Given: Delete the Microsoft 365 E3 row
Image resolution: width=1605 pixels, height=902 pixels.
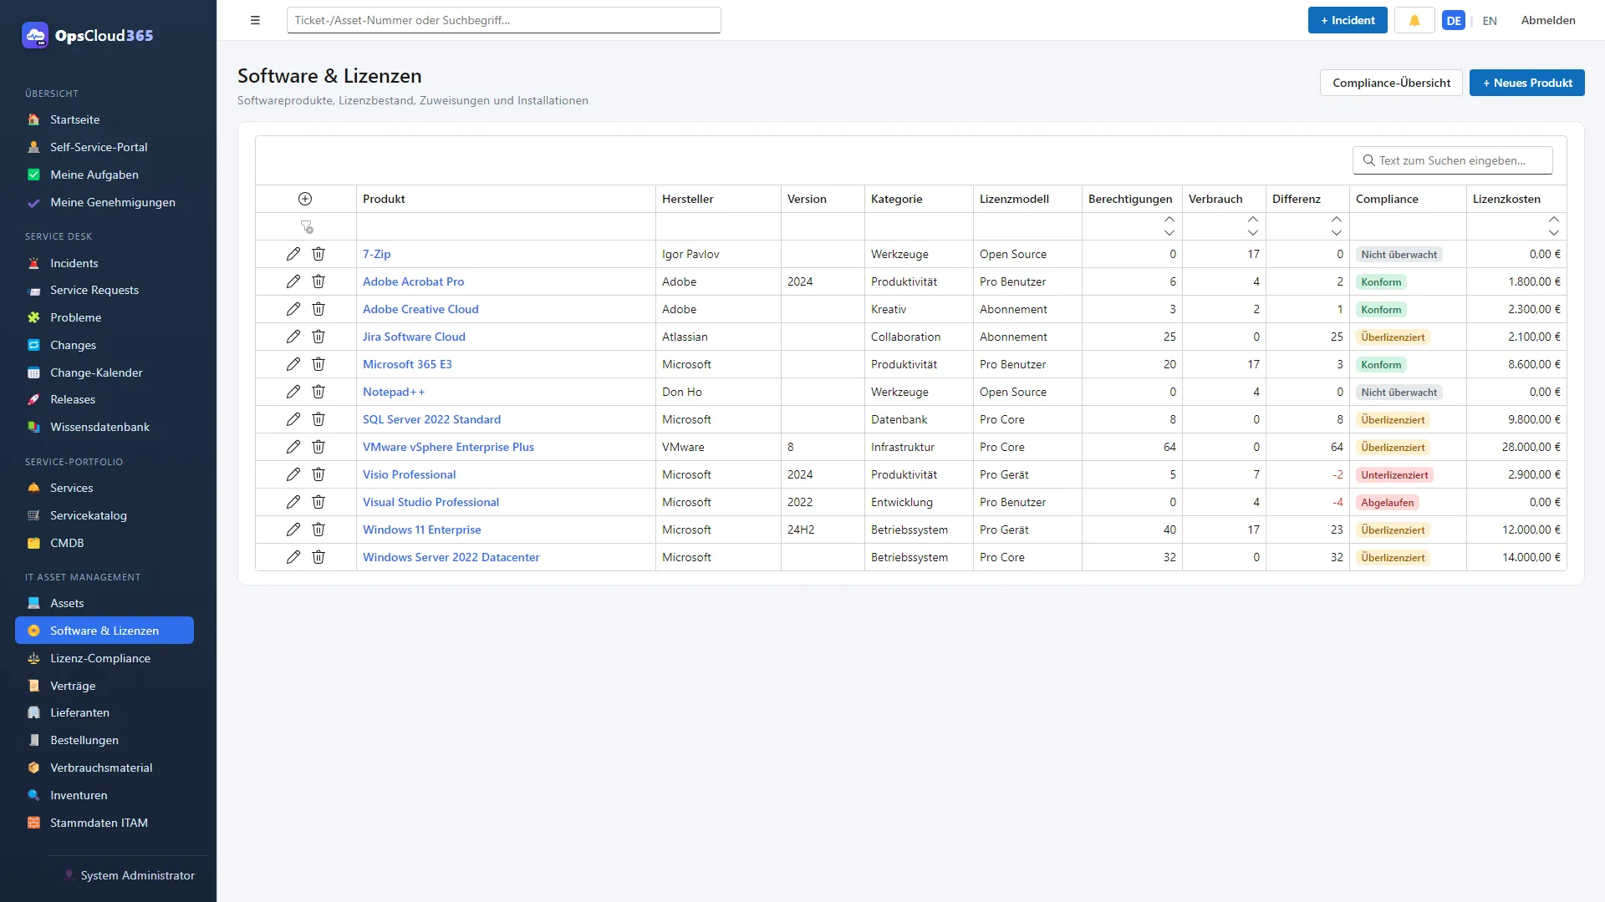Looking at the screenshot, I should (x=318, y=364).
